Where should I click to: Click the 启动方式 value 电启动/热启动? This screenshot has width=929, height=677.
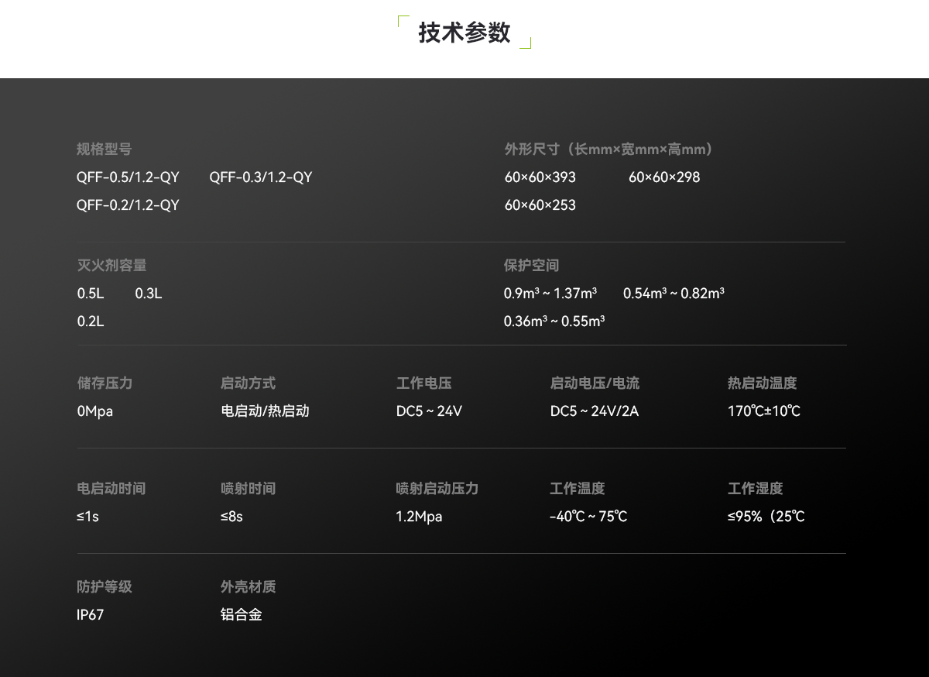pos(266,411)
